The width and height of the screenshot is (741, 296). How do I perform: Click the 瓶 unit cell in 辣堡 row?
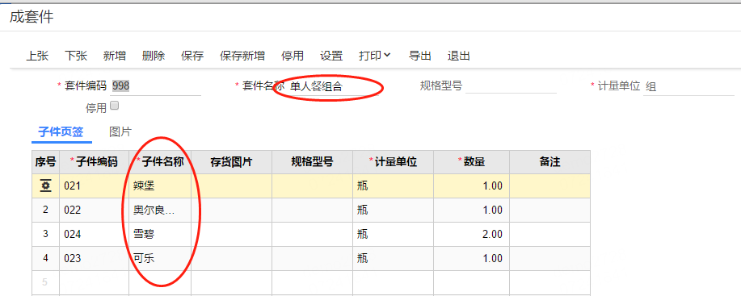pos(394,186)
